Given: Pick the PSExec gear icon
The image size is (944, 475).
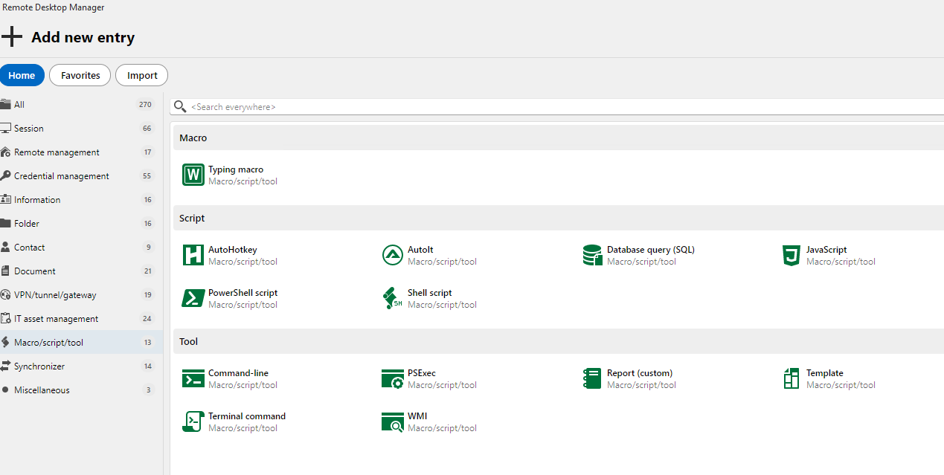Looking at the screenshot, I should 393,378.
